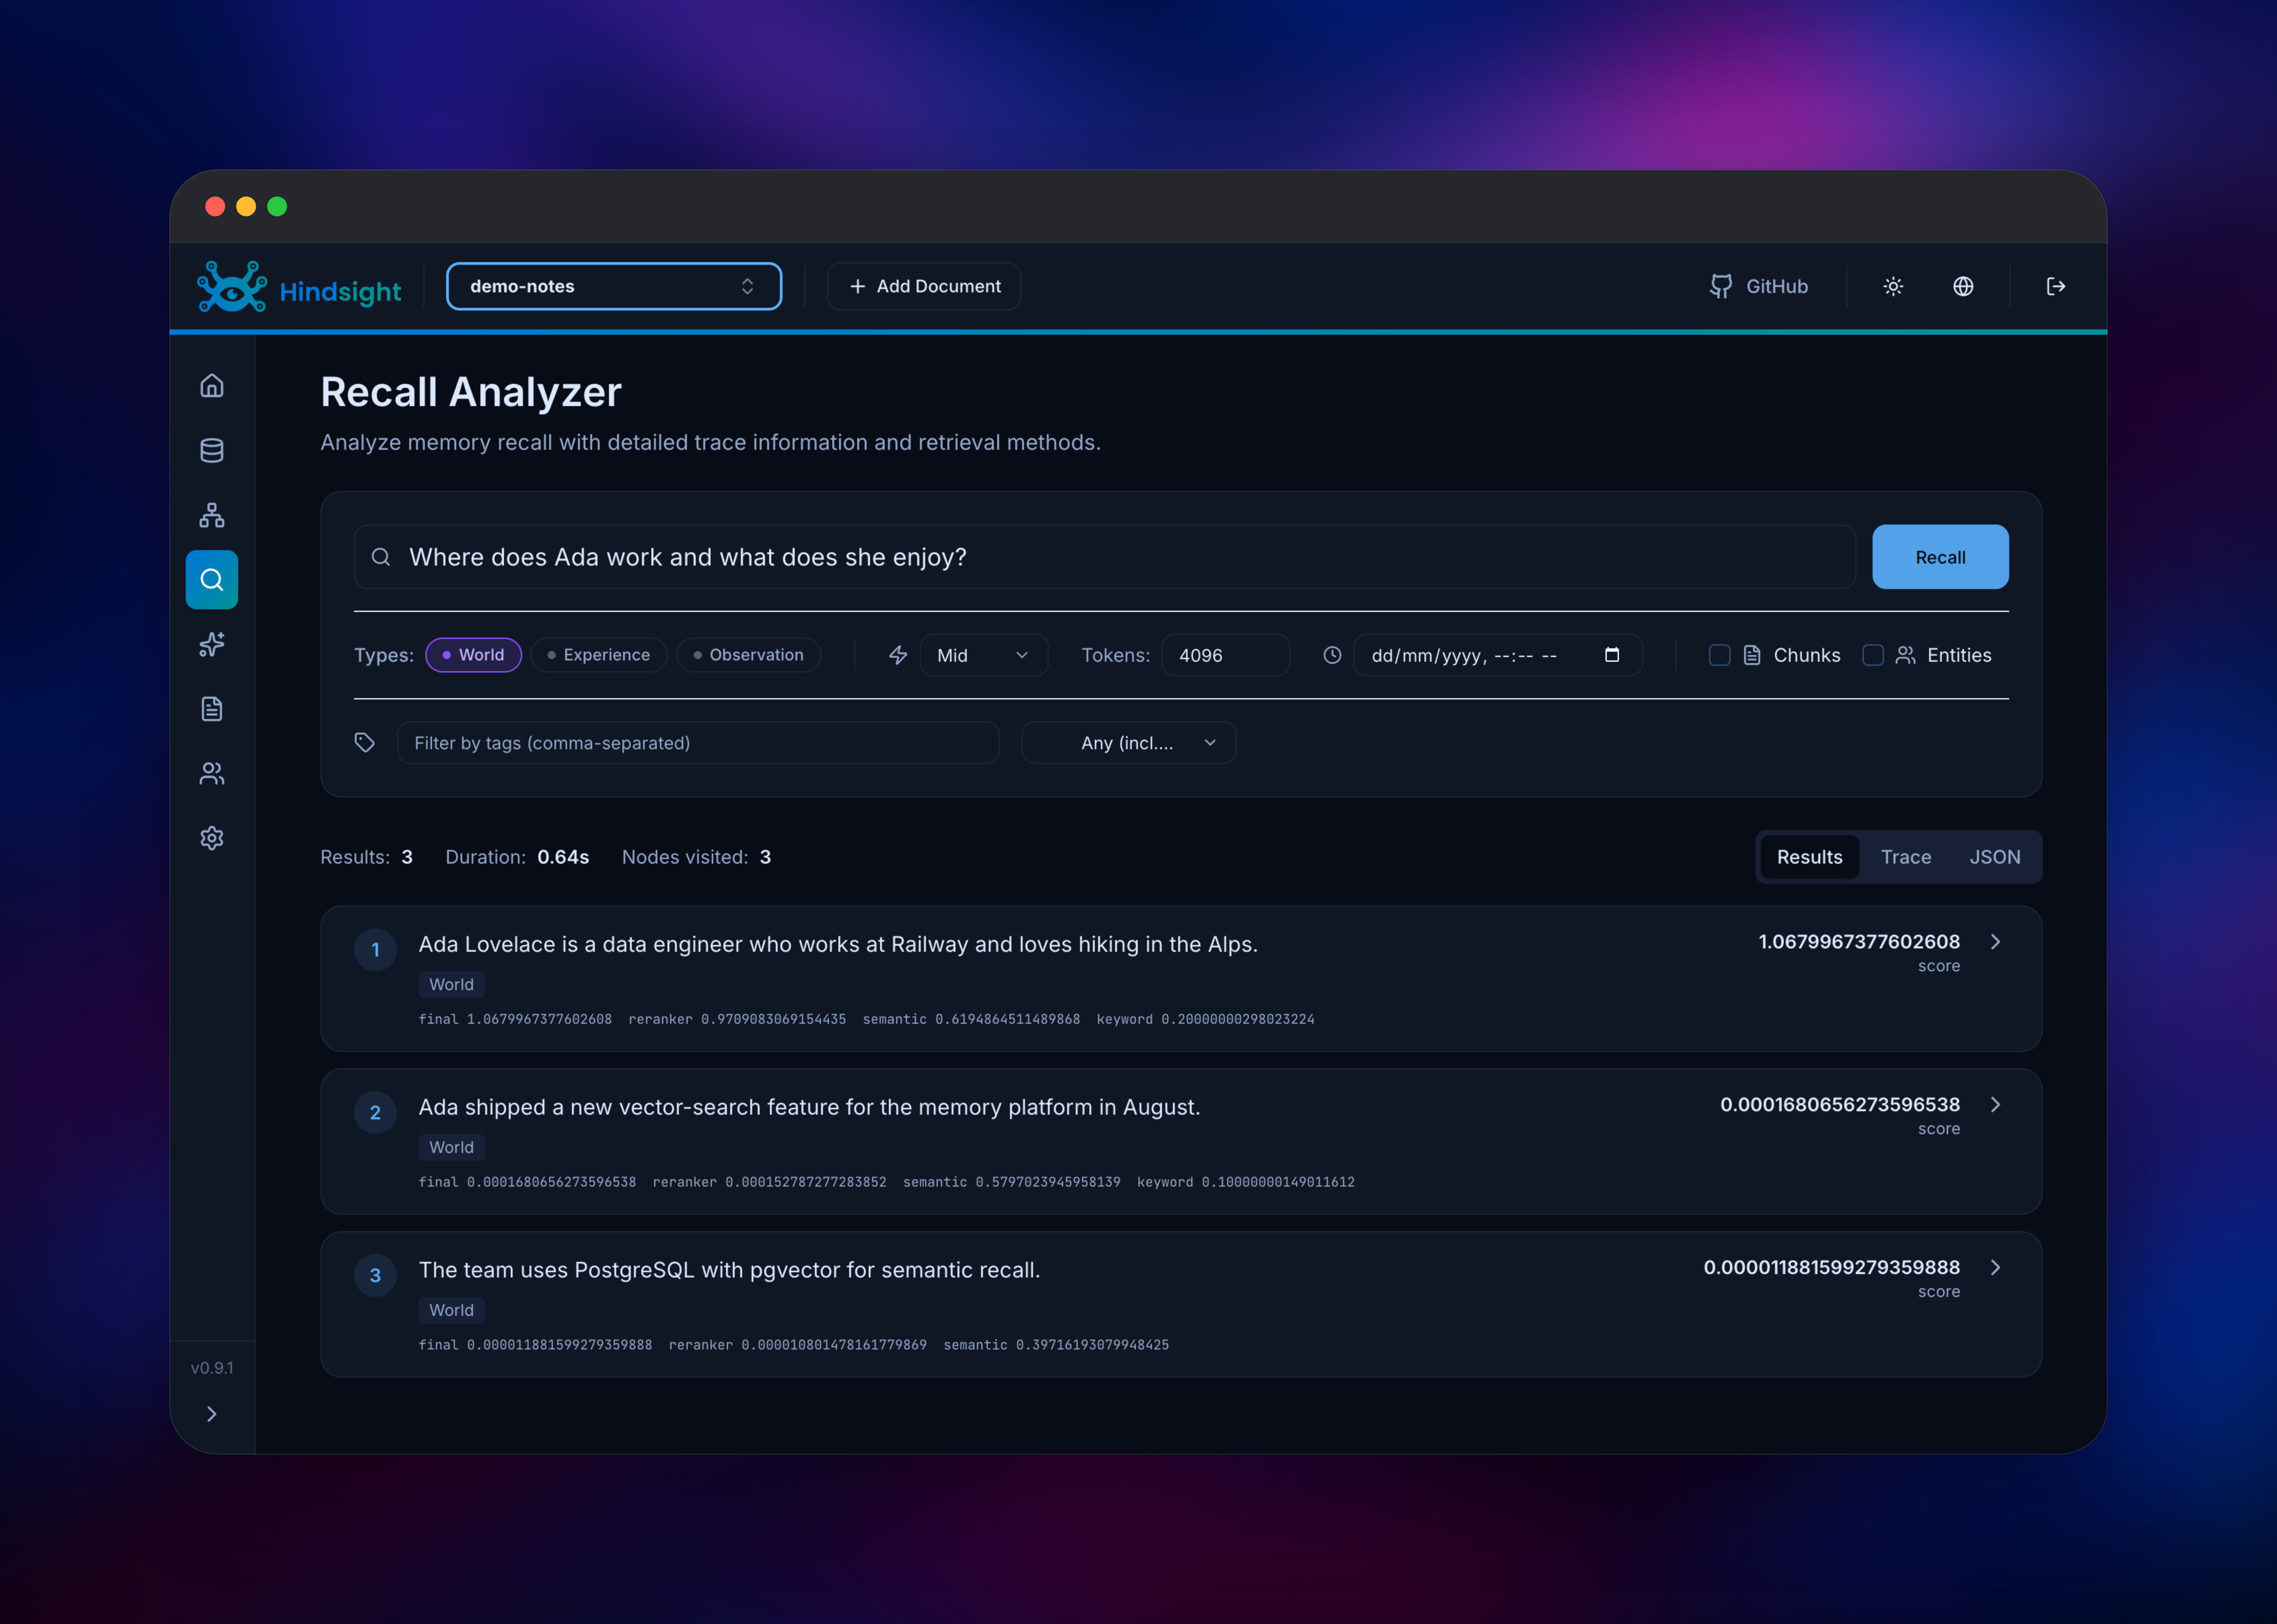Click the score 1.0679967377602608
The image size is (2277, 1624).
pyautogui.click(x=1859, y=942)
